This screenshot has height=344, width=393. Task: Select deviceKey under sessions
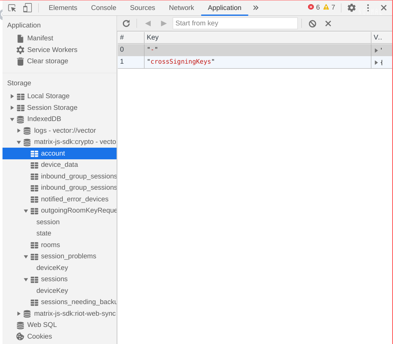click(52, 290)
